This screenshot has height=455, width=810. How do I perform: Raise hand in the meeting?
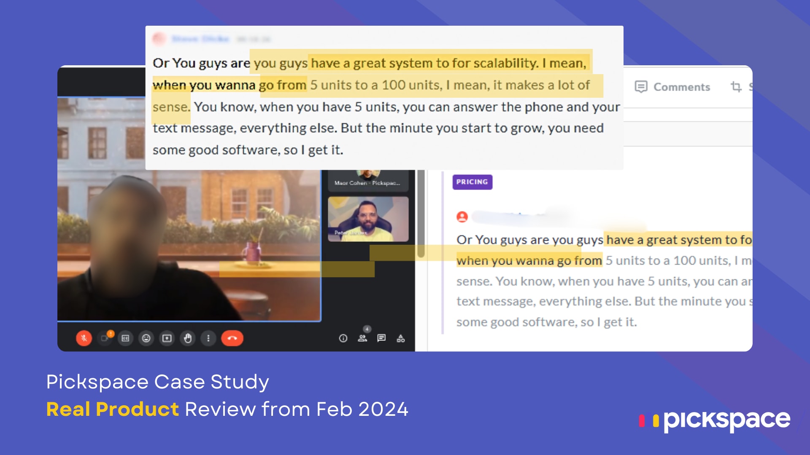coord(188,338)
